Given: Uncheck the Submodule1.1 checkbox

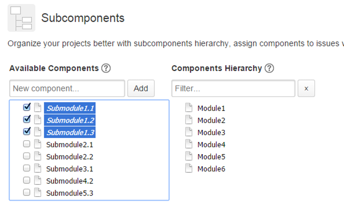Looking at the screenshot, I should pos(27,107).
